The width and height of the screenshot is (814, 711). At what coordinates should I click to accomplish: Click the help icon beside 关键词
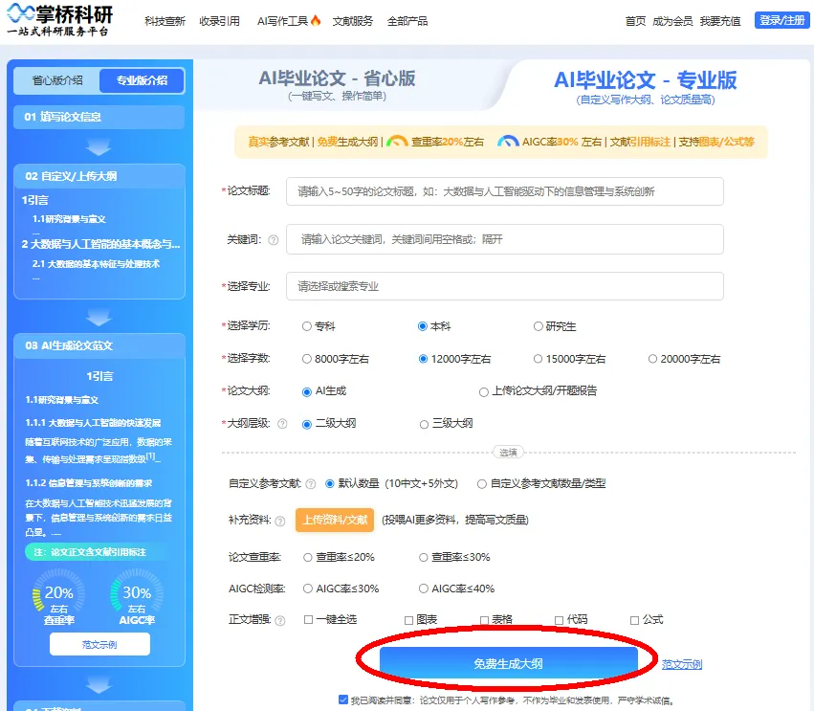(x=274, y=240)
